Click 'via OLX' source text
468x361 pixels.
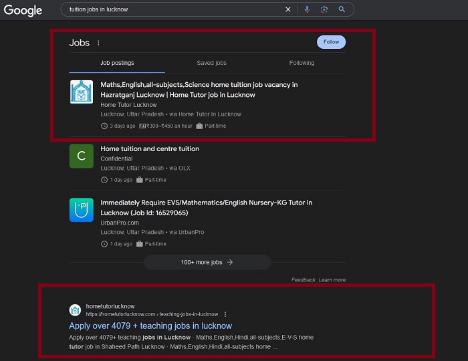(180, 168)
